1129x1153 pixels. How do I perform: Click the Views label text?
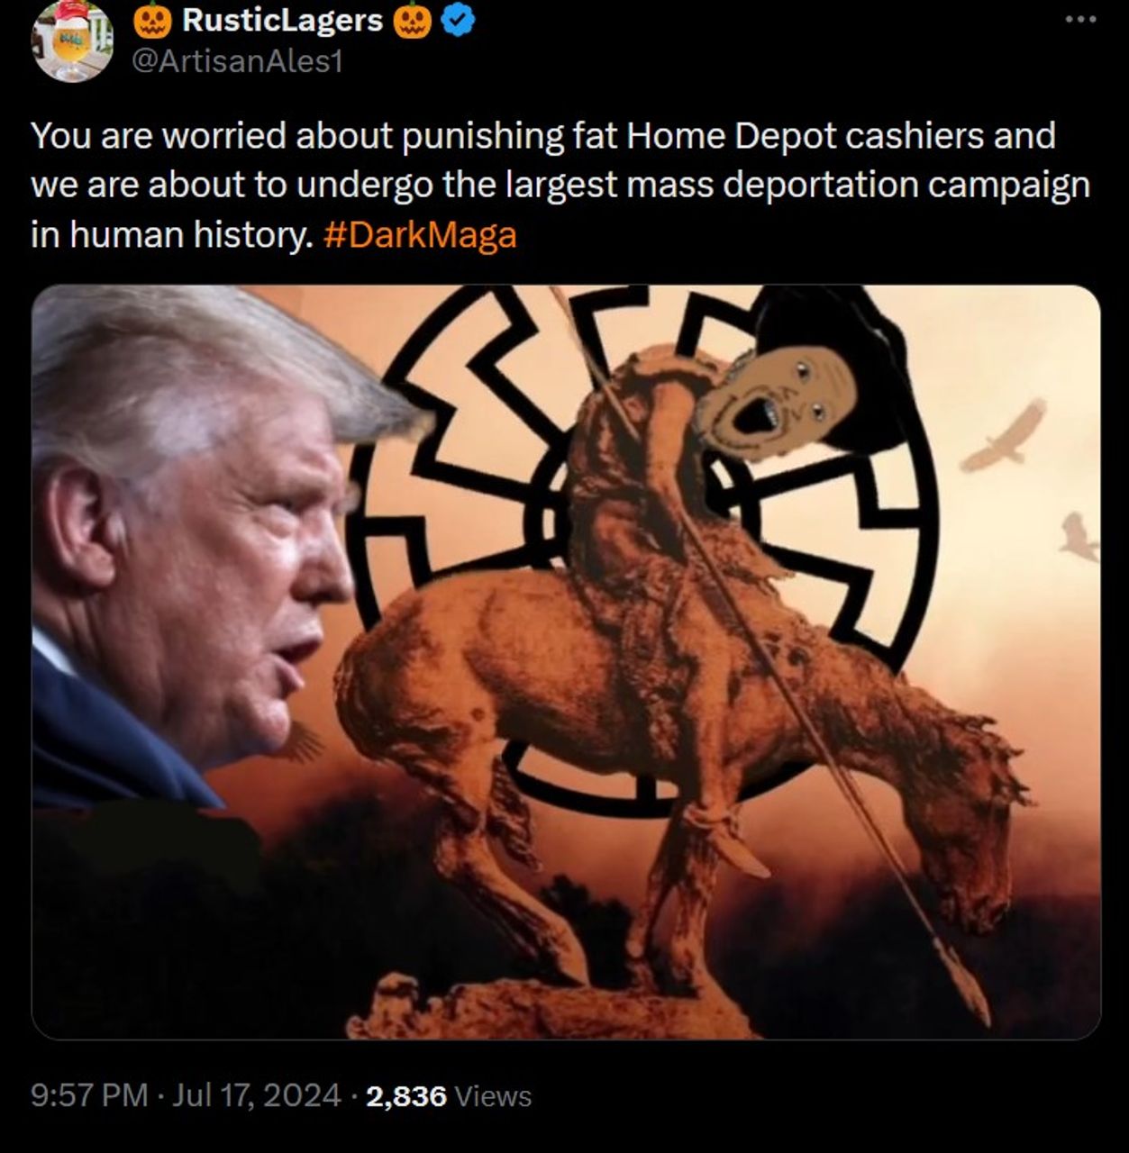pyautogui.click(x=493, y=1095)
